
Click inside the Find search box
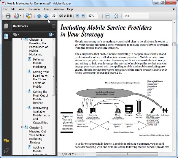tap(136, 16)
